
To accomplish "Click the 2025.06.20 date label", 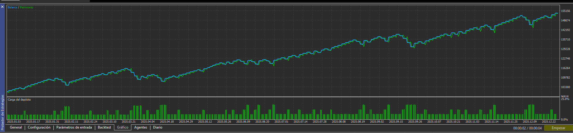I will coord(262,122).
